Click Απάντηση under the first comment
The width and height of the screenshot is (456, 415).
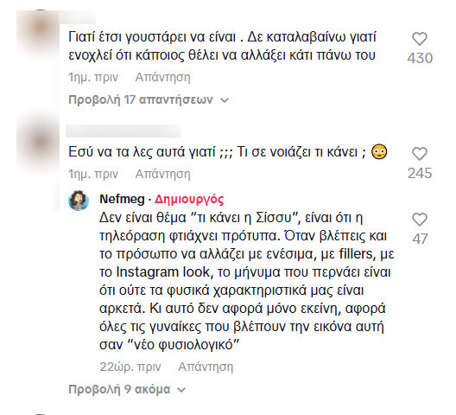(x=162, y=78)
